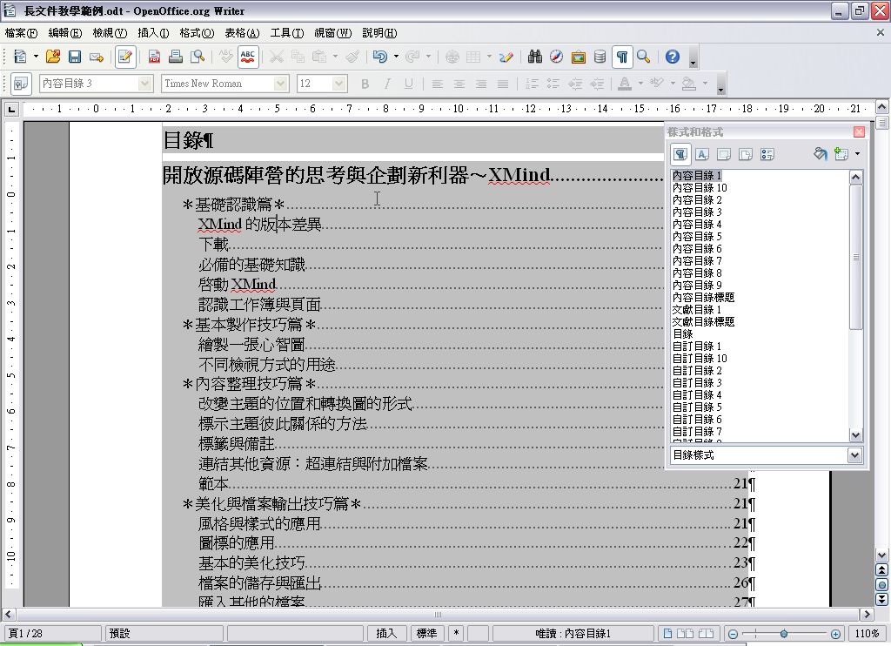891x646 pixels.
Task: Create a new document icon
Action: click(21, 57)
